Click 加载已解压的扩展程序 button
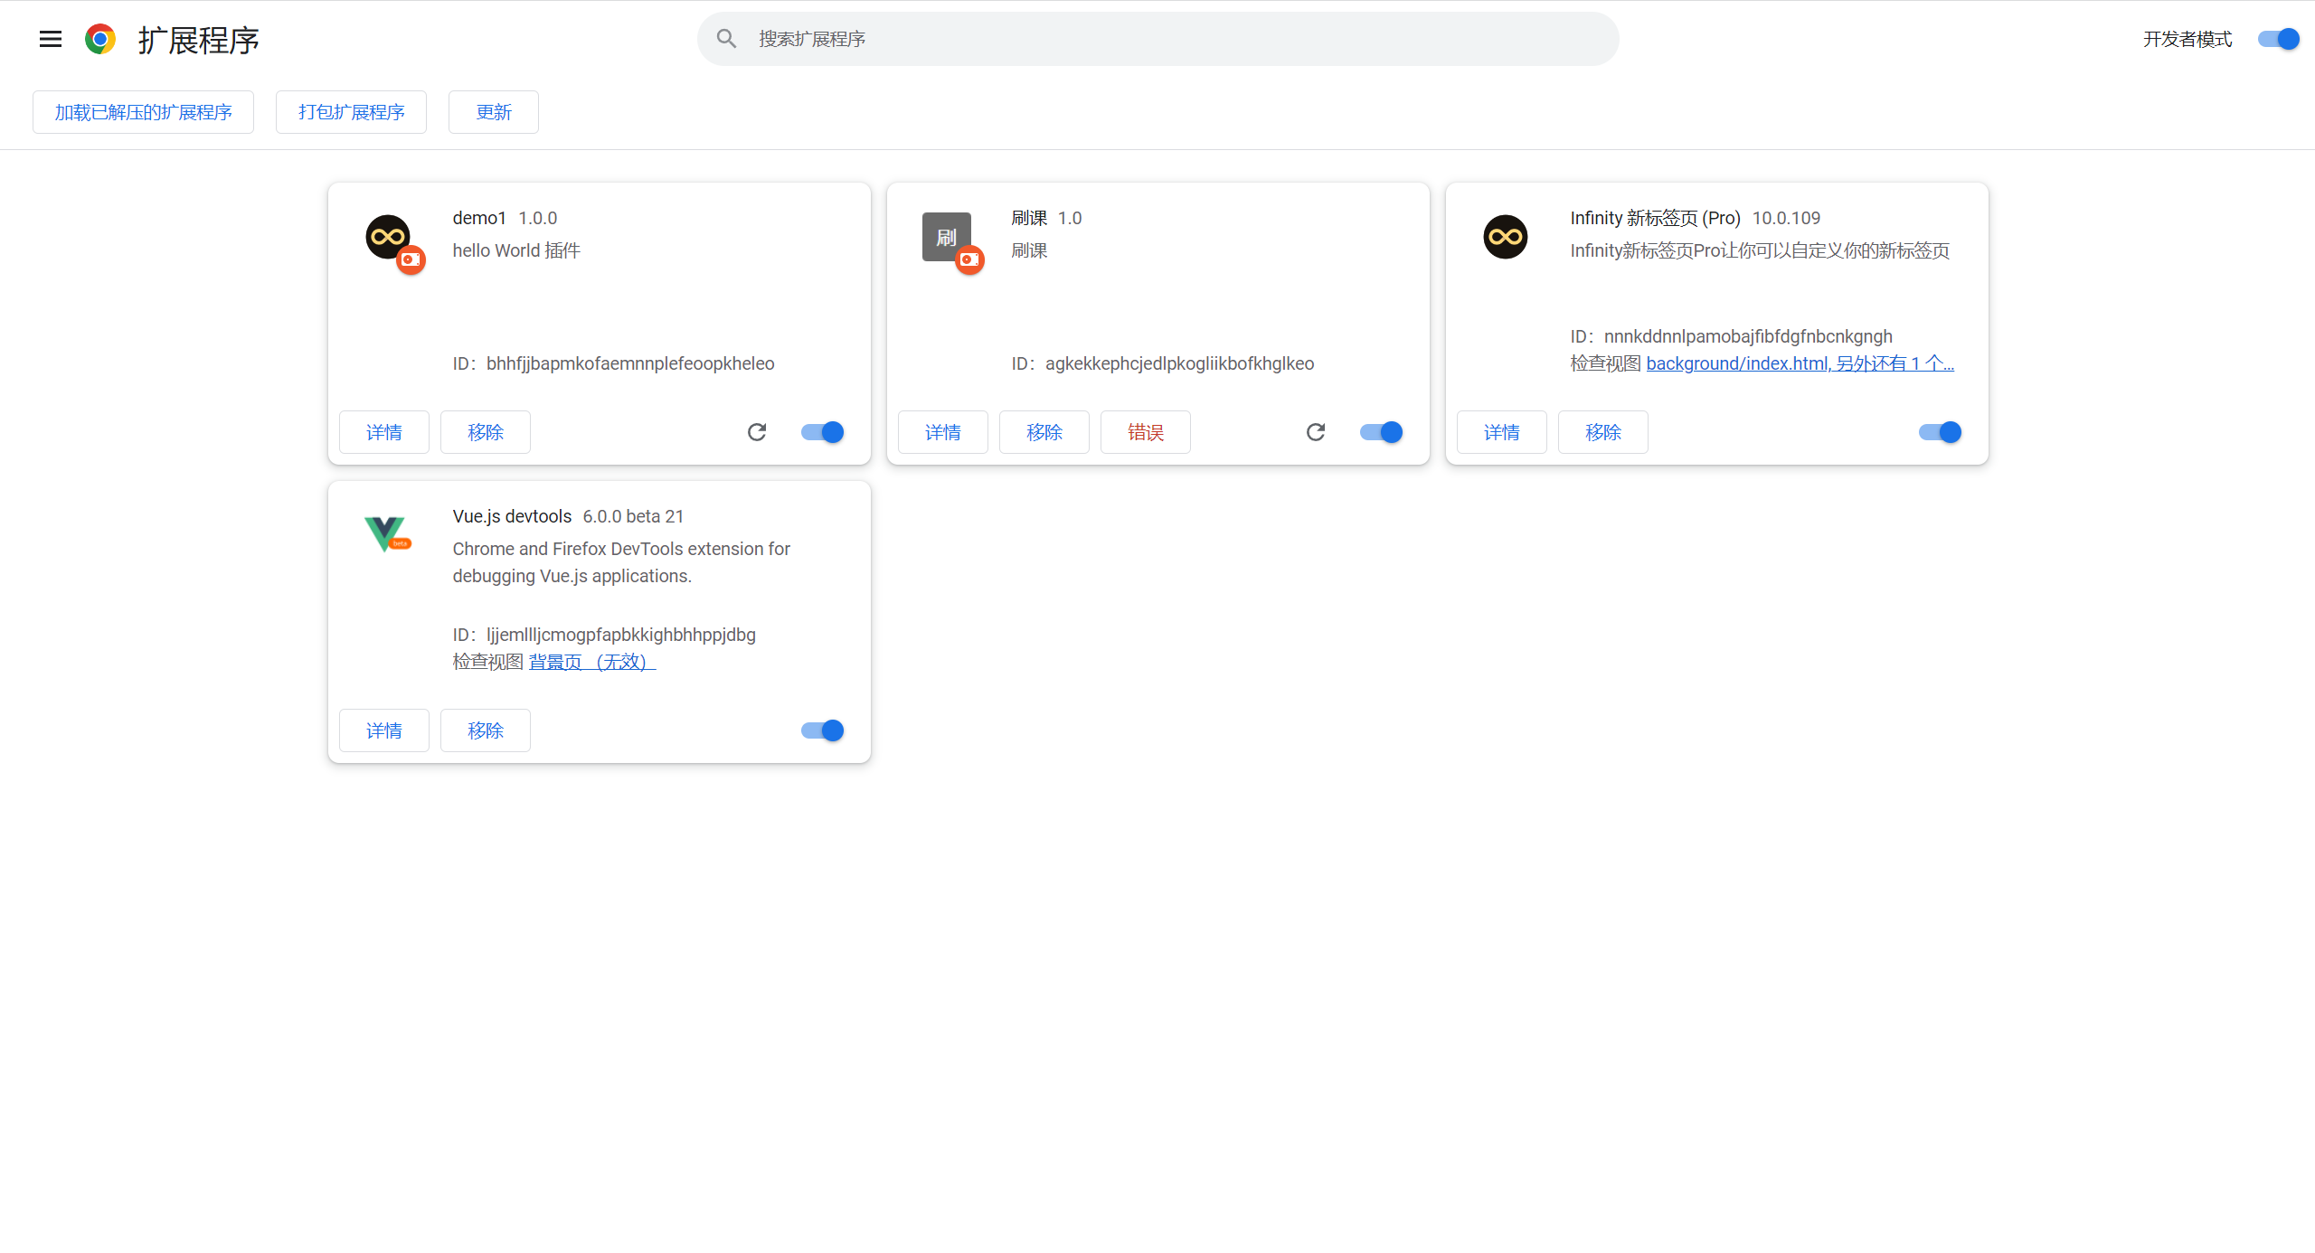 [143, 112]
